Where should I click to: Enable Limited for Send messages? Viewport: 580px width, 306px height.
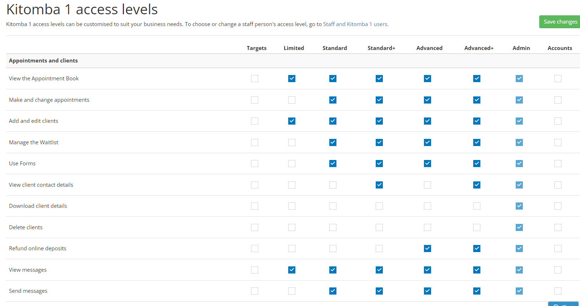pyautogui.click(x=292, y=291)
